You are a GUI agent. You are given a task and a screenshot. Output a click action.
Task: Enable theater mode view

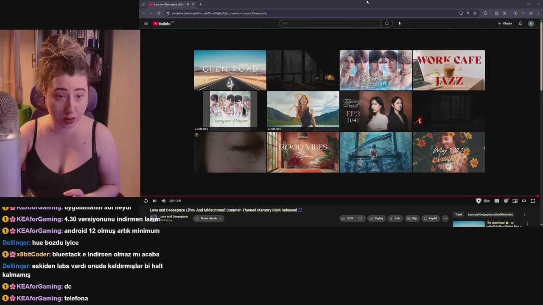tap(524, 201)
